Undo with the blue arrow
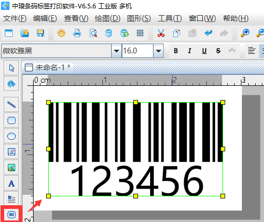This screenshot has width=264, height=222. pos(208,33)
